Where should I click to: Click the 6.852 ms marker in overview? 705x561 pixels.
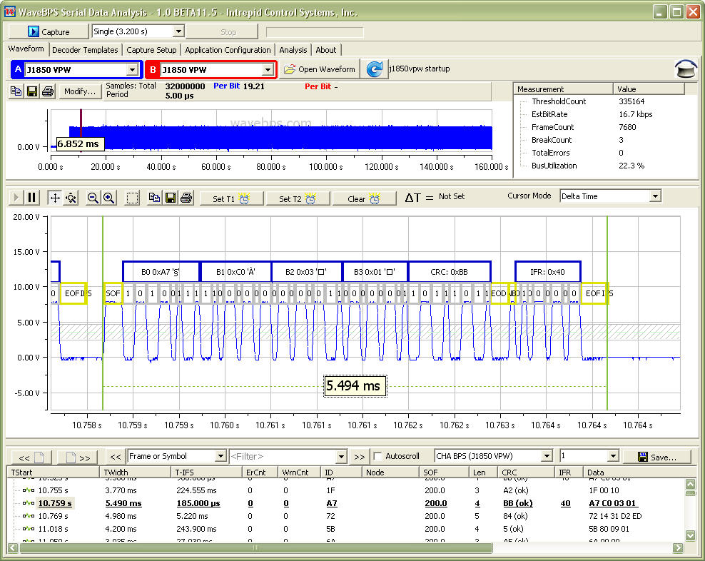[x=80, y=144]
